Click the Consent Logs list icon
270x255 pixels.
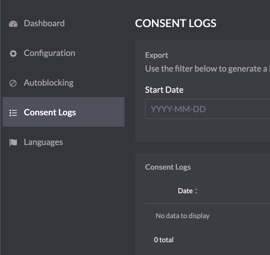point(13,113)
